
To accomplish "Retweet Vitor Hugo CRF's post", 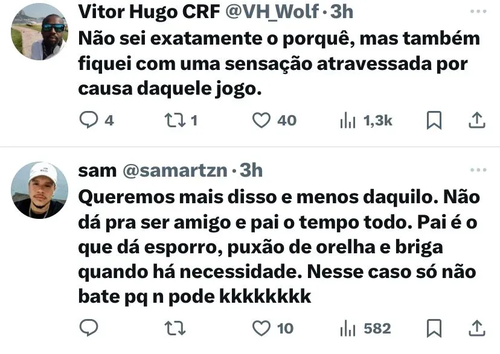I will 181,121.
